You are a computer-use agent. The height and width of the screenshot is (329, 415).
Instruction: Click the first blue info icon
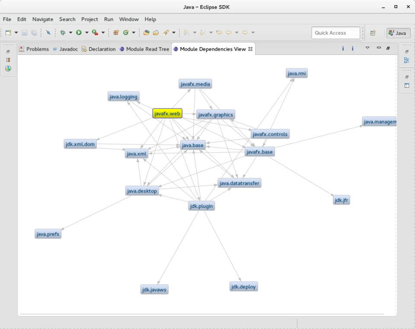click(343, 48)
